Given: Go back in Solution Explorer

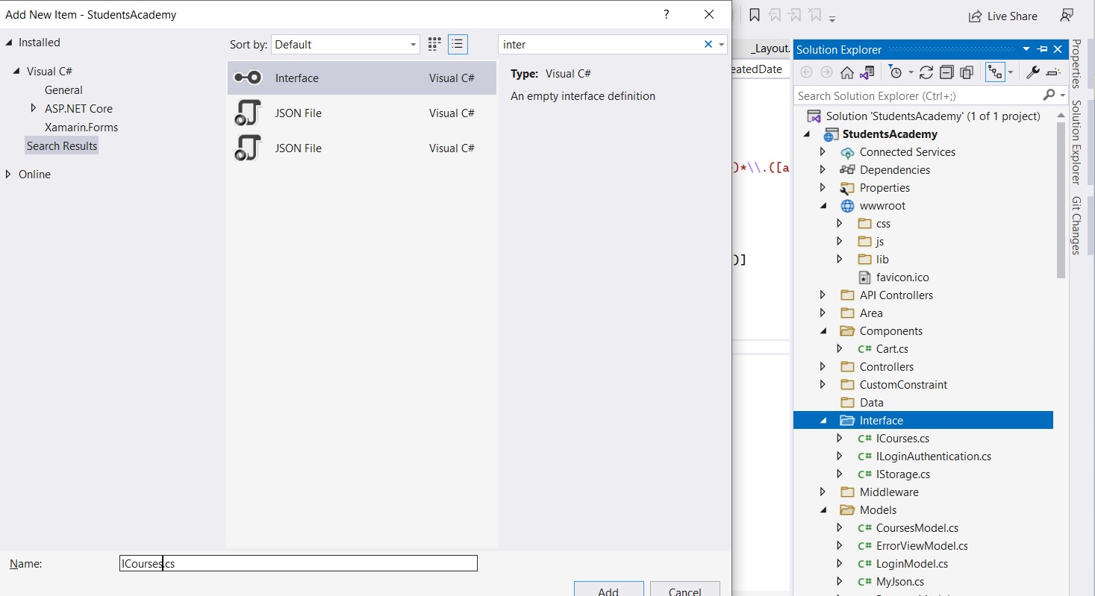Looking at the screenshot, I should pyautogui.click(x=806, y=72).
